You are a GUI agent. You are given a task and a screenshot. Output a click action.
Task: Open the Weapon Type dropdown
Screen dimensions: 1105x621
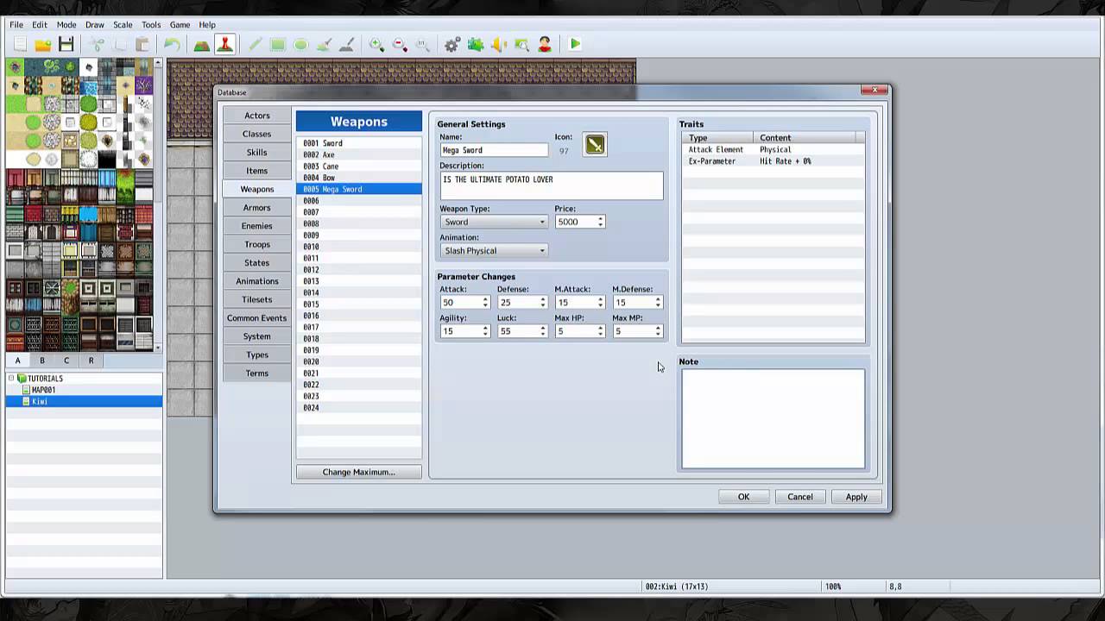tap(494, 222)
